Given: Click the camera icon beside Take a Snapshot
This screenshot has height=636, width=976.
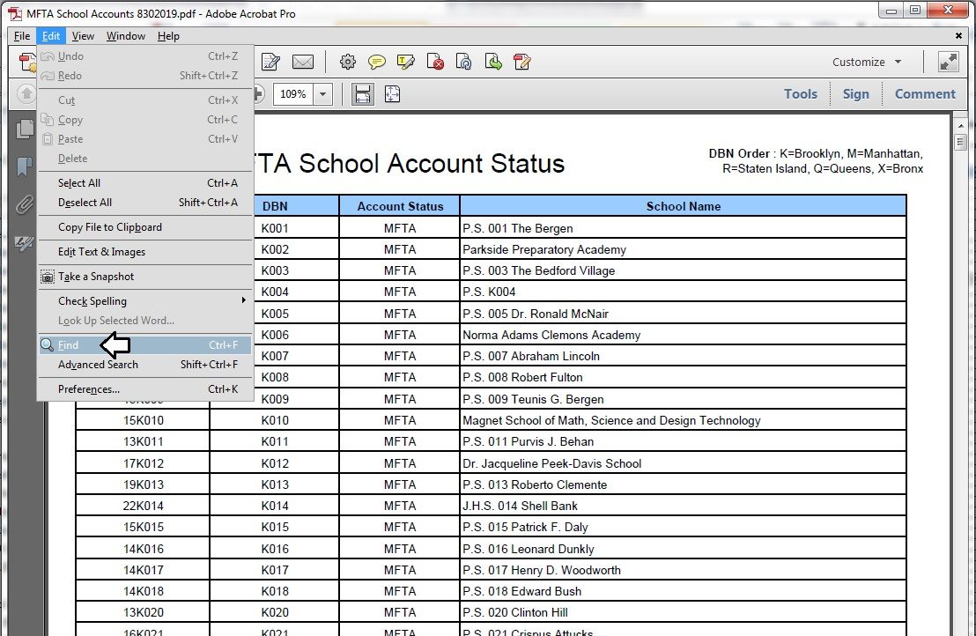Looking at the screenshot, I should click(48, 277).
